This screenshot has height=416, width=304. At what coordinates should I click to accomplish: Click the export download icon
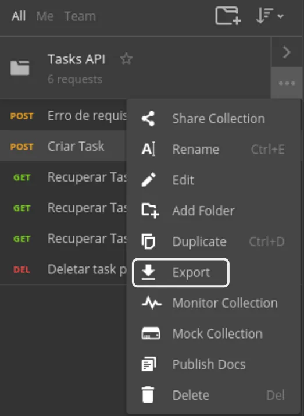tap(148, 272)
